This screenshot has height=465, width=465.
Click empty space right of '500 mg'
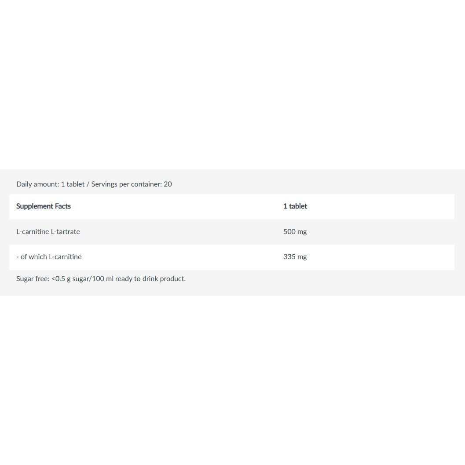(x=381, y=232)
